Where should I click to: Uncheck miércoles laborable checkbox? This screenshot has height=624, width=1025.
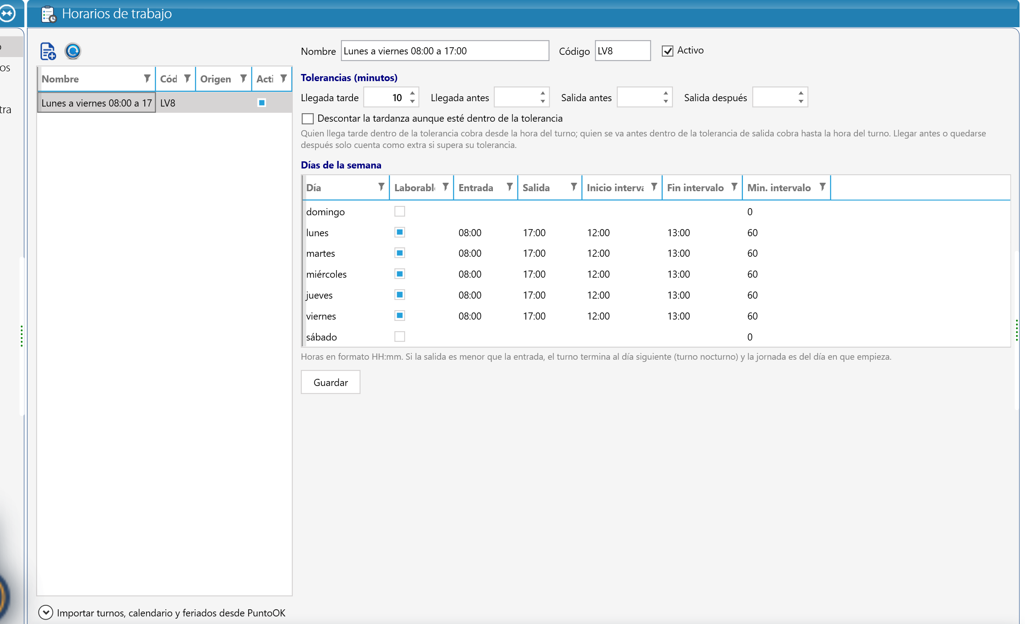coord(400,274)
